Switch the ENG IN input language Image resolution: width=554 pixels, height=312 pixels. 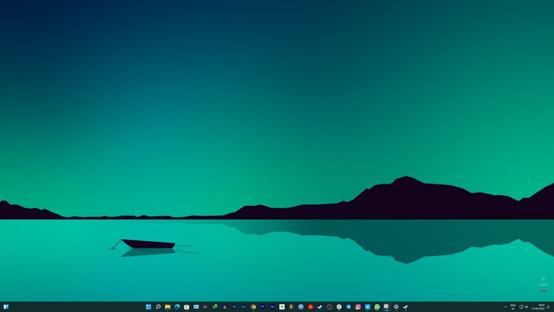click(513, 307)
